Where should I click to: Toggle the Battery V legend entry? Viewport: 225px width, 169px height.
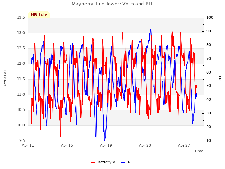[103, 162]
